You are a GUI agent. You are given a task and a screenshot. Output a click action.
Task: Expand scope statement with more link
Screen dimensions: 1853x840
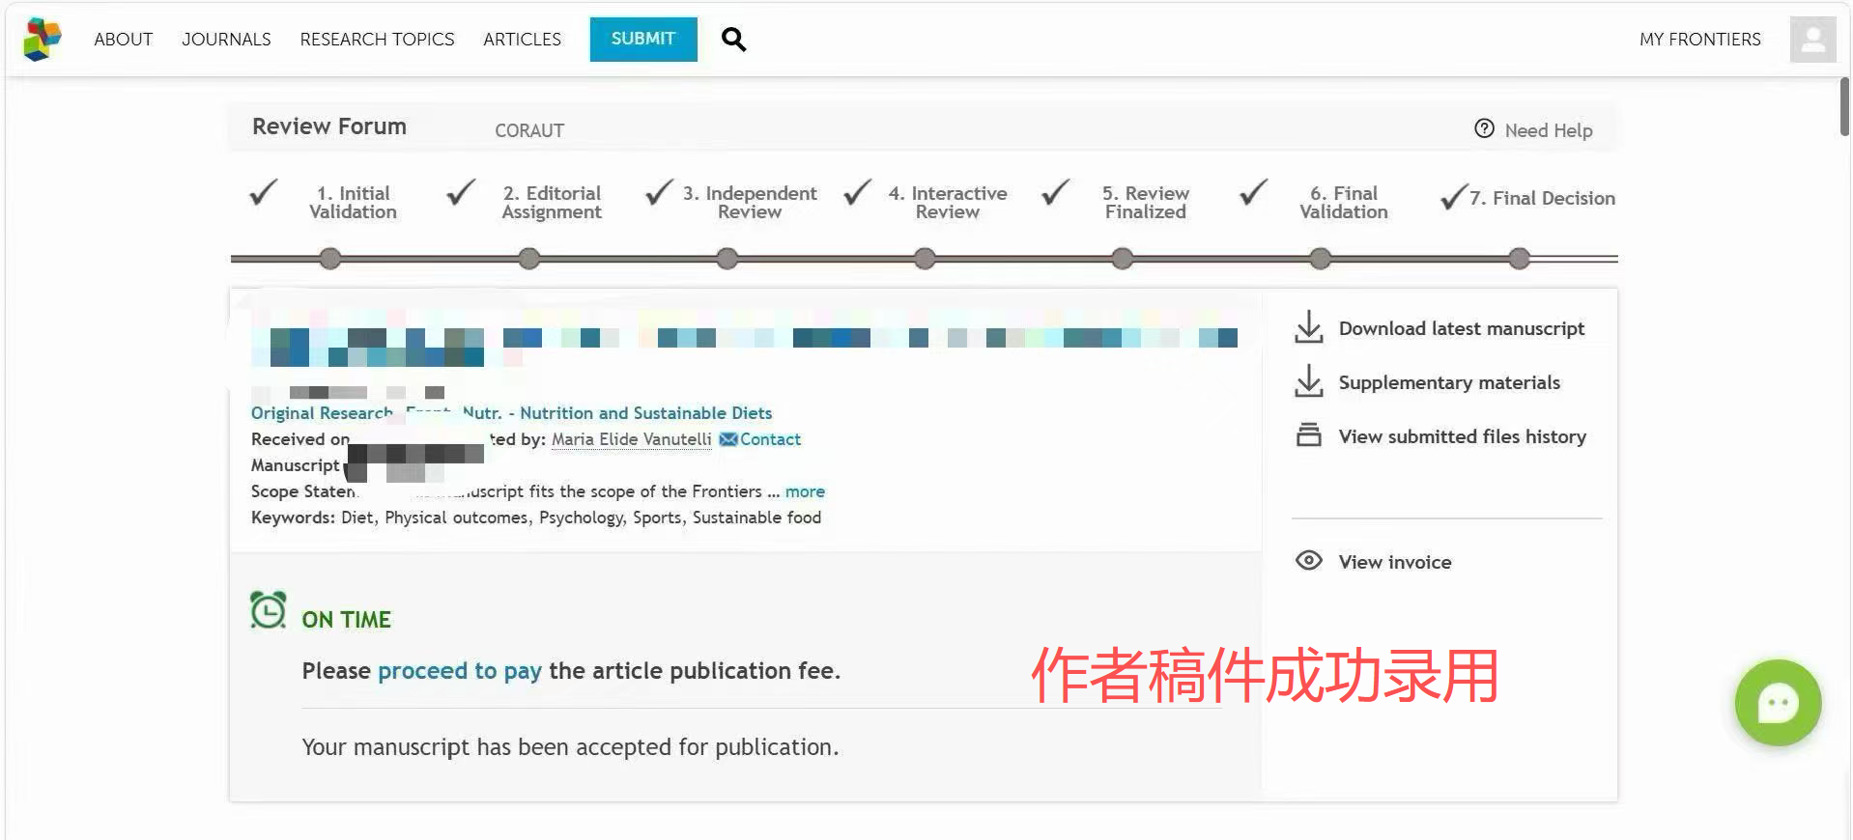(805, 491)
